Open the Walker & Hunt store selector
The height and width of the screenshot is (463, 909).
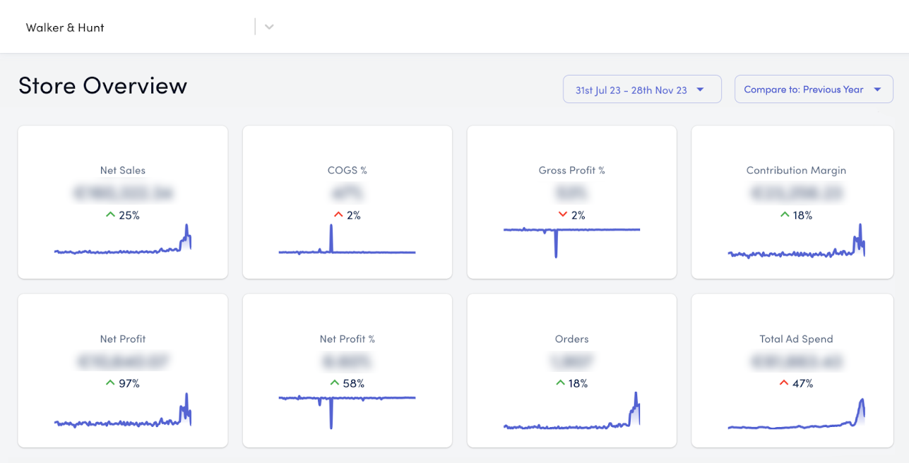[x=134, y=28]
